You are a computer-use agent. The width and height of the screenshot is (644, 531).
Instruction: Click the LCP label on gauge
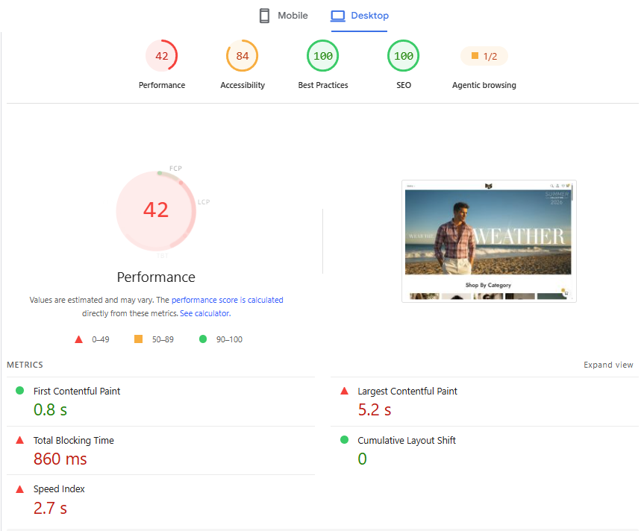204,202
